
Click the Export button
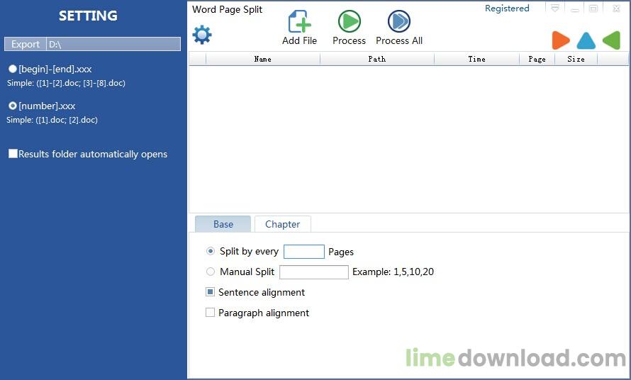pyautogui.click(x=26, y=44)
